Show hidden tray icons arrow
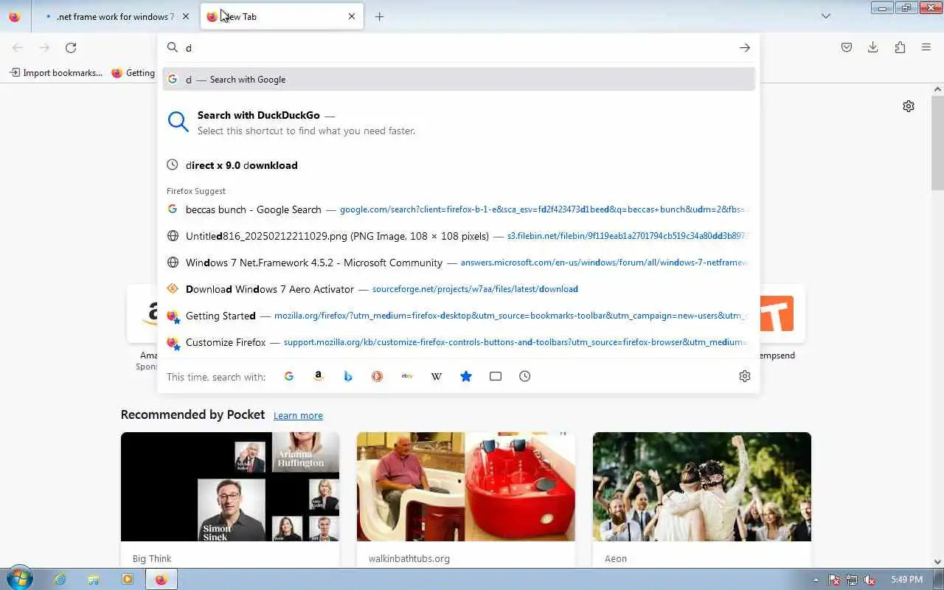 click(816, 580)
